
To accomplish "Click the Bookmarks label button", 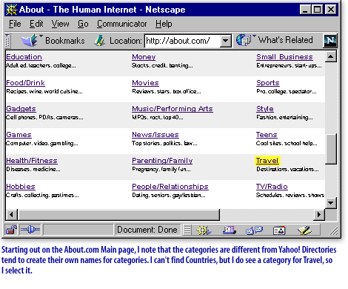I will [65, 41].
